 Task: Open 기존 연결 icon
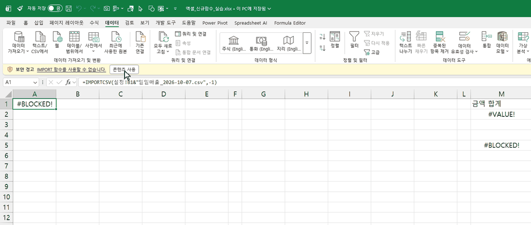140,42
